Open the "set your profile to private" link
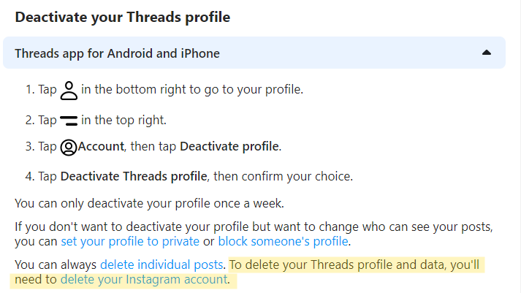521x293 pixels. pyautogui.click(x=130, y=241)
